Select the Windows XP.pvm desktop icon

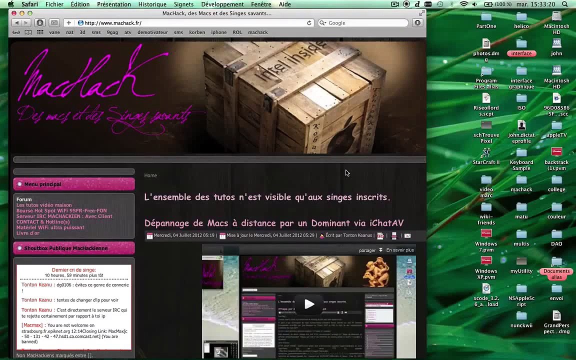(486, 267)
